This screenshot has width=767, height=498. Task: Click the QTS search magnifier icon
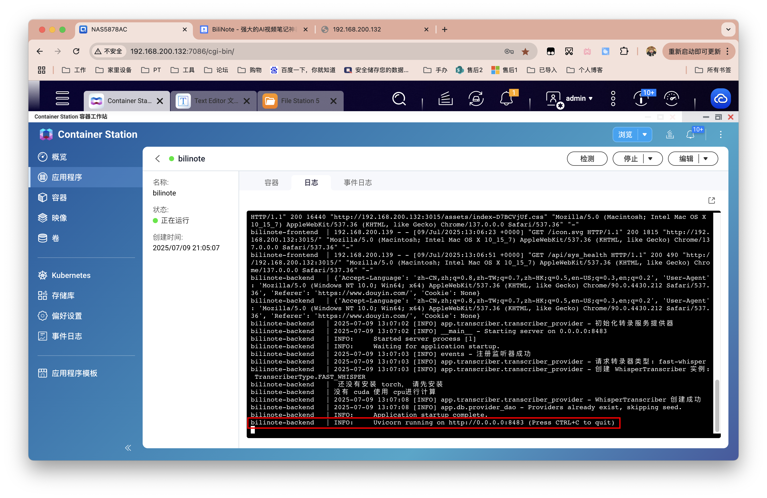tap(399, 98)
